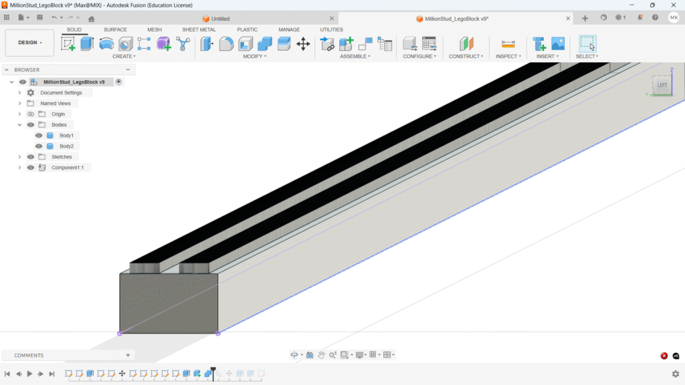685x385 pixels.
Task: Open the Measure tool under Inspect
Action: [508, 44]
